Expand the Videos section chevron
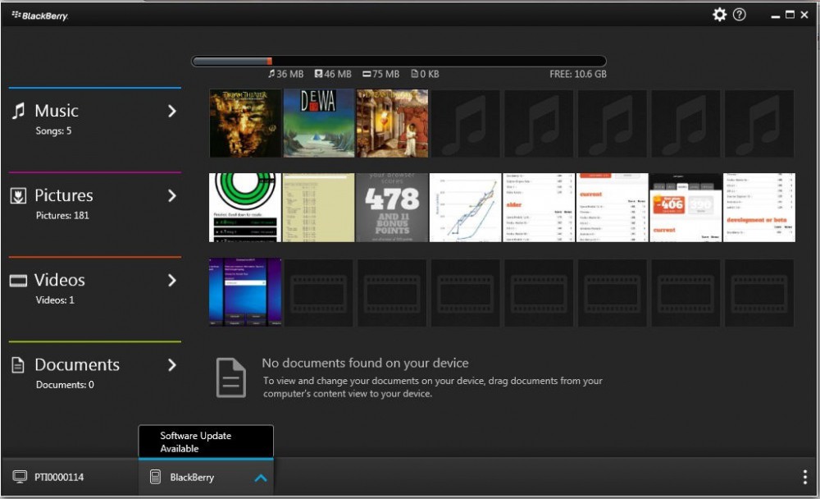820x499 pixels. point(172,280)
